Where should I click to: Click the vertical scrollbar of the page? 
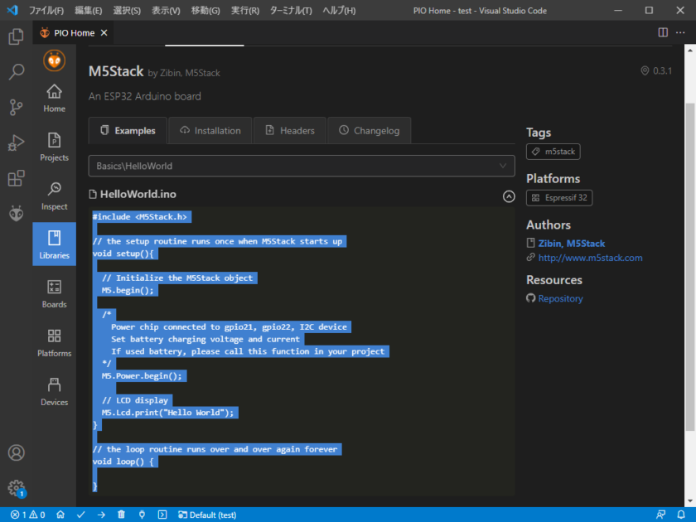pyautogui.click(x=689, y=249)
